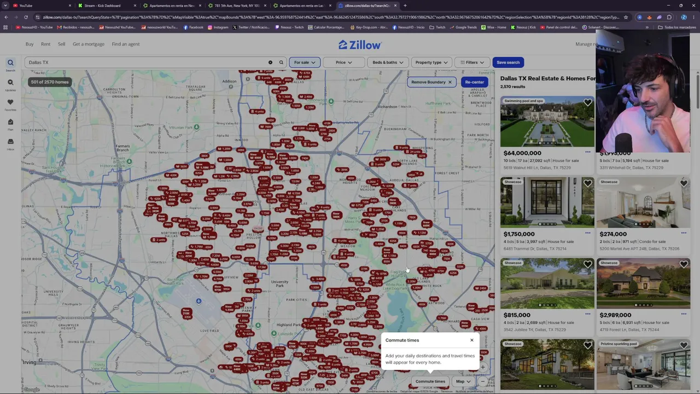Save the $64,000,000 home to favorites
700x394 pixels.
coord(588,102)
